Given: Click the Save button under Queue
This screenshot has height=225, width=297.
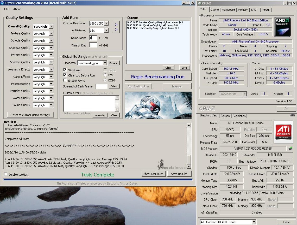Looking at the screenshot, I should point(184,68).
